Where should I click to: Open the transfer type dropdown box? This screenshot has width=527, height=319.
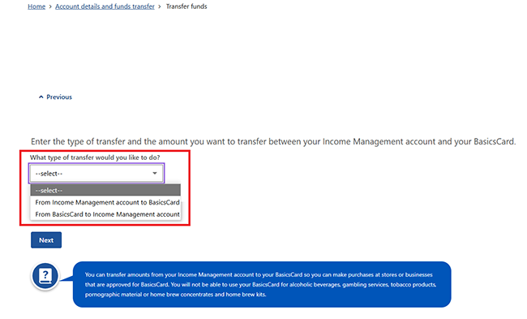[96, 173]
